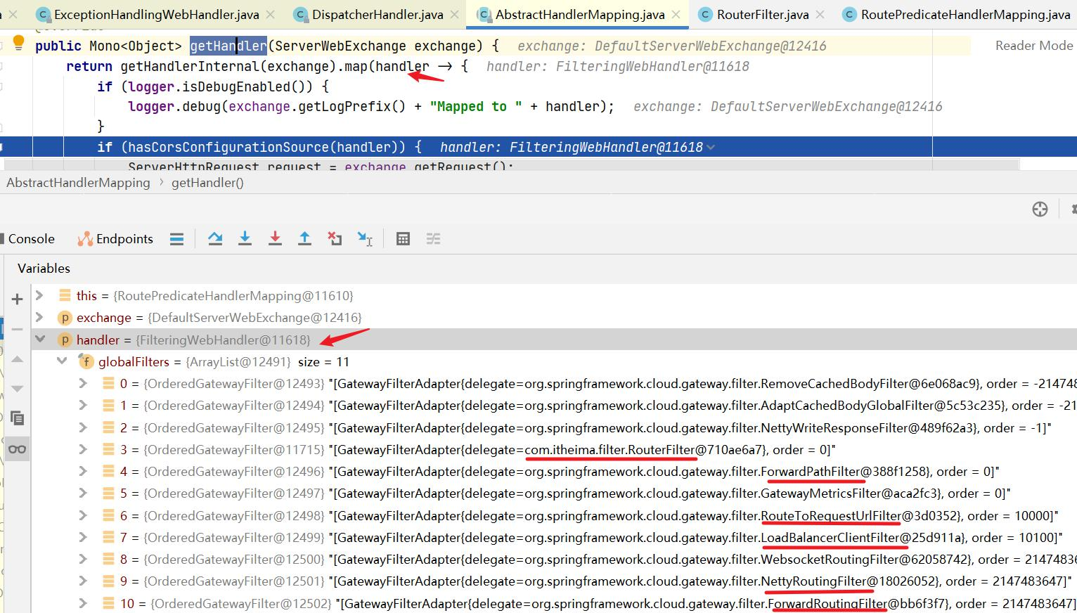Image resolution: width=1077 pixels, height=613 pixels.
Task: Collapse the handler variable node
Action: coord(40,340)
